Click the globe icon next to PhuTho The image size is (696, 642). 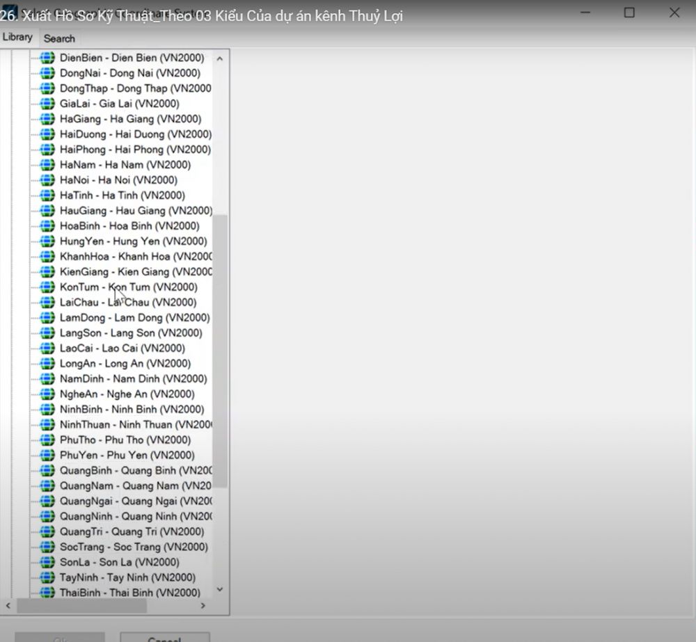point(47,440)
